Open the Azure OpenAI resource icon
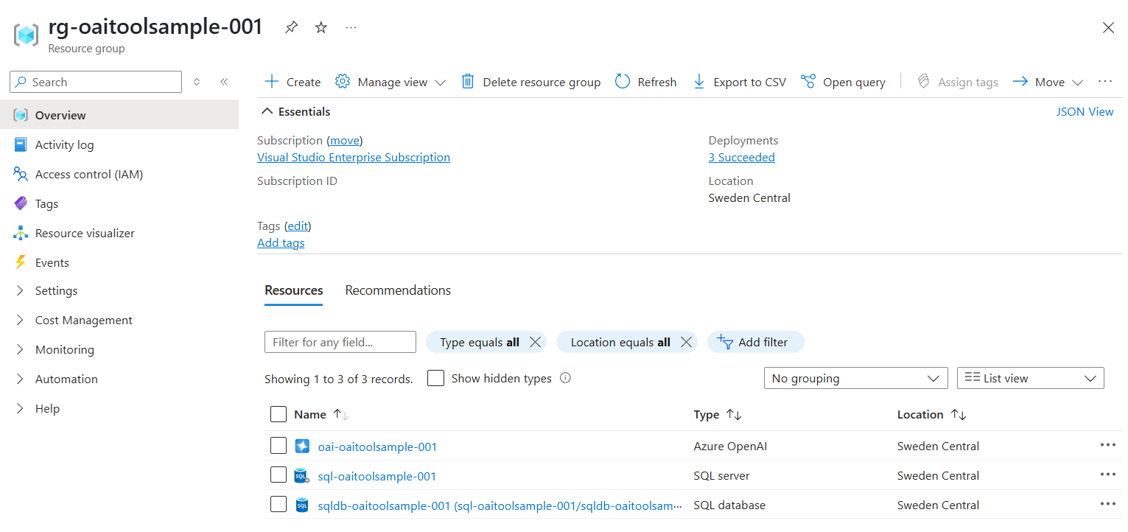 pos(302,447)
